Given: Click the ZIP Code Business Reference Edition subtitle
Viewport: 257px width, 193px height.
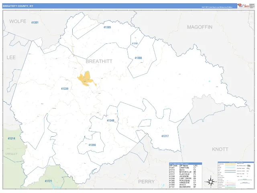Looking at the screenshot, I should tap(217, 7).
